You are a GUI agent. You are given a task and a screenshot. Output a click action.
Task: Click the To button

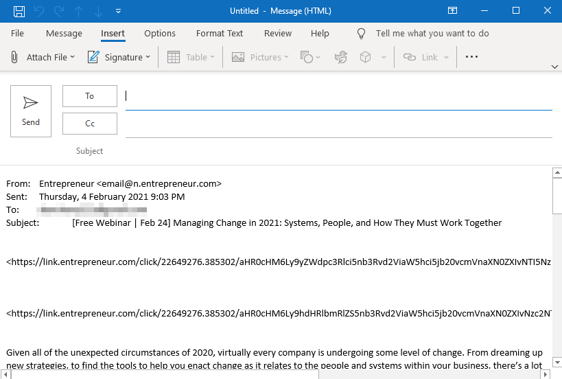coord(90,96)
